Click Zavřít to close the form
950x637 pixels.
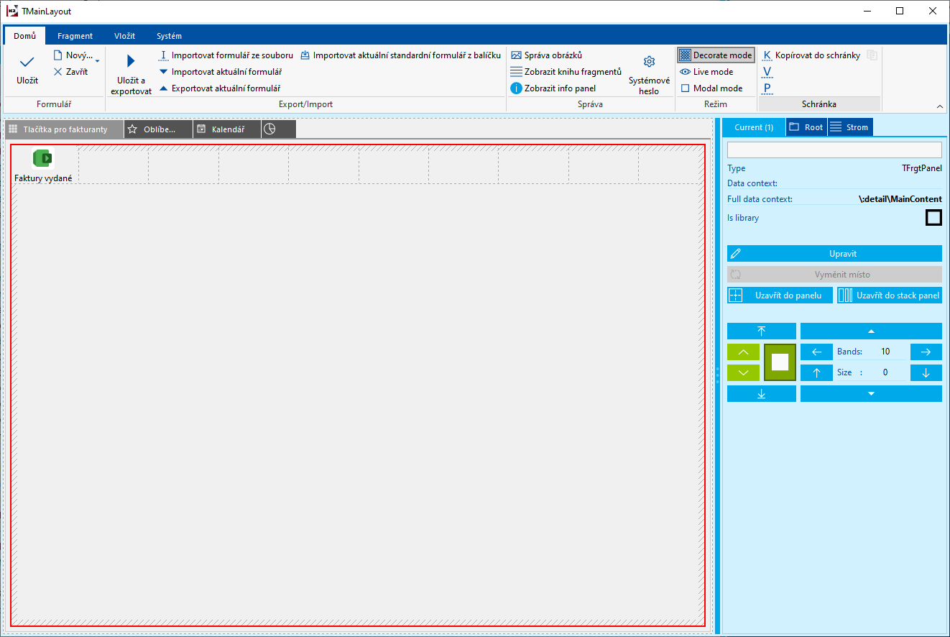click(x=71, y=72)
